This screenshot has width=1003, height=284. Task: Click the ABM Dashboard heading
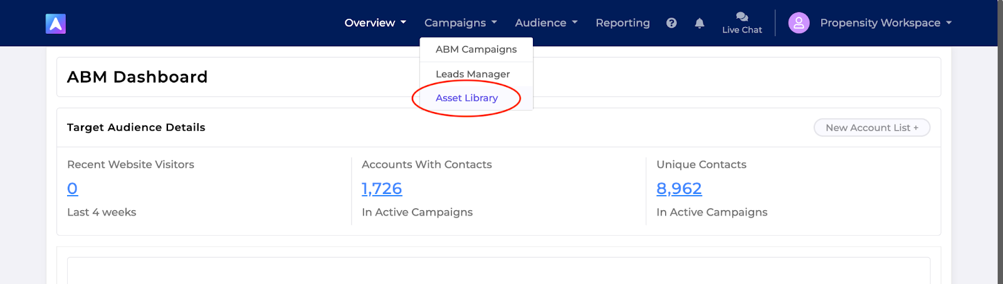137,77
